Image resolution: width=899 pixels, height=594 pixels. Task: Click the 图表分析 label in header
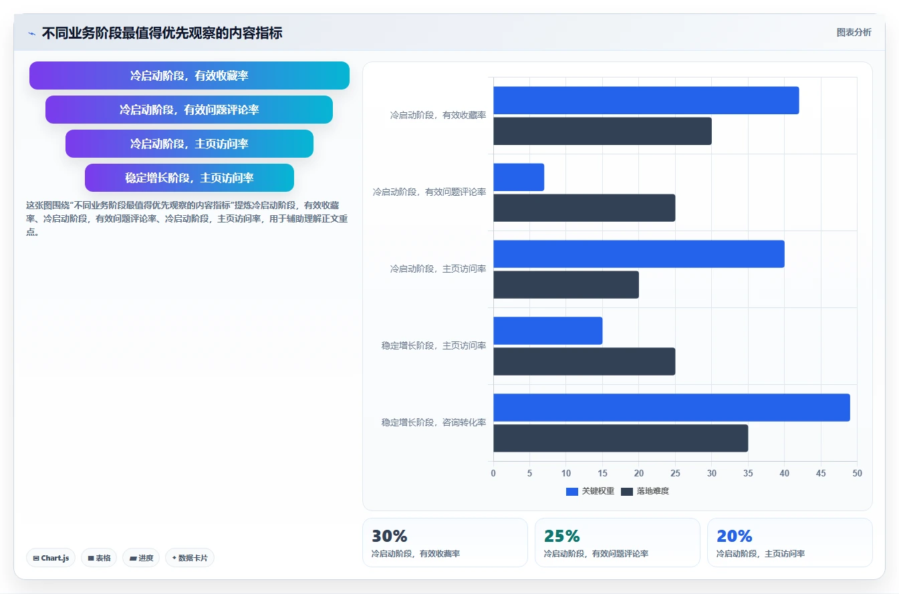[x=854, y=32]
